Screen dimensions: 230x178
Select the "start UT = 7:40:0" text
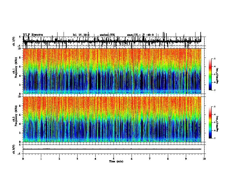pos(140,35)
